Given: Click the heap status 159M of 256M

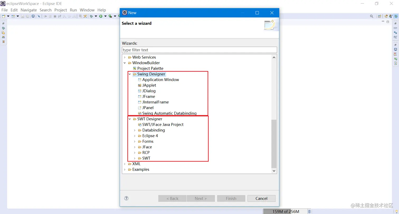Looking at the screenshot, I should tap(286, 211).
